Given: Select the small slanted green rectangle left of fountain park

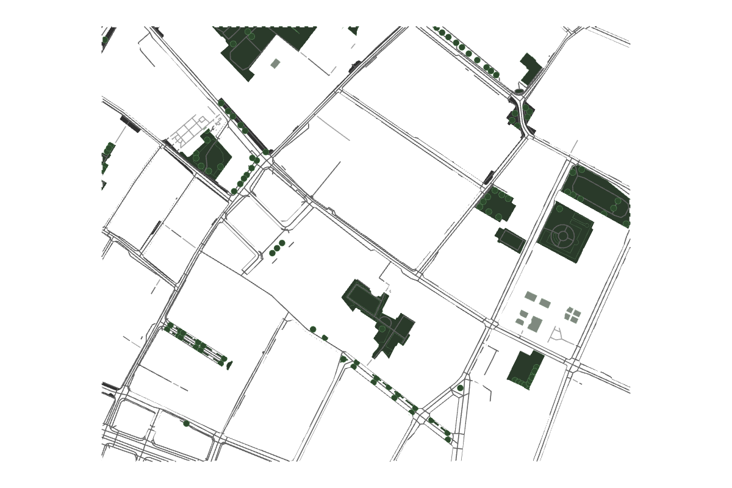Looking at the screenshot, I should [510, 240].
